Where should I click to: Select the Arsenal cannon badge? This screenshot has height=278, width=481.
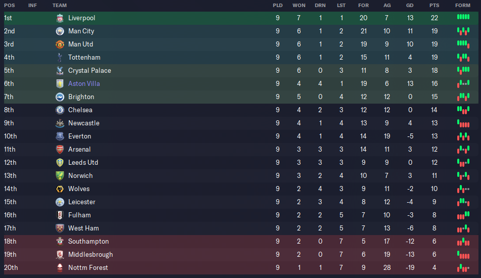[60, 150]
